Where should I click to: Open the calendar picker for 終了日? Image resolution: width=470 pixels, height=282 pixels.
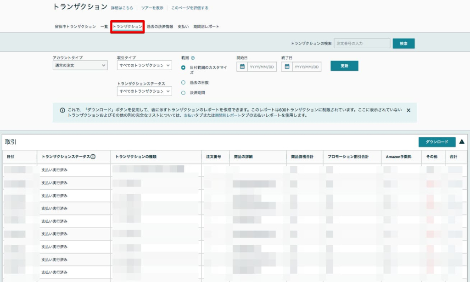pyautogui.click(x=287, y=67)
